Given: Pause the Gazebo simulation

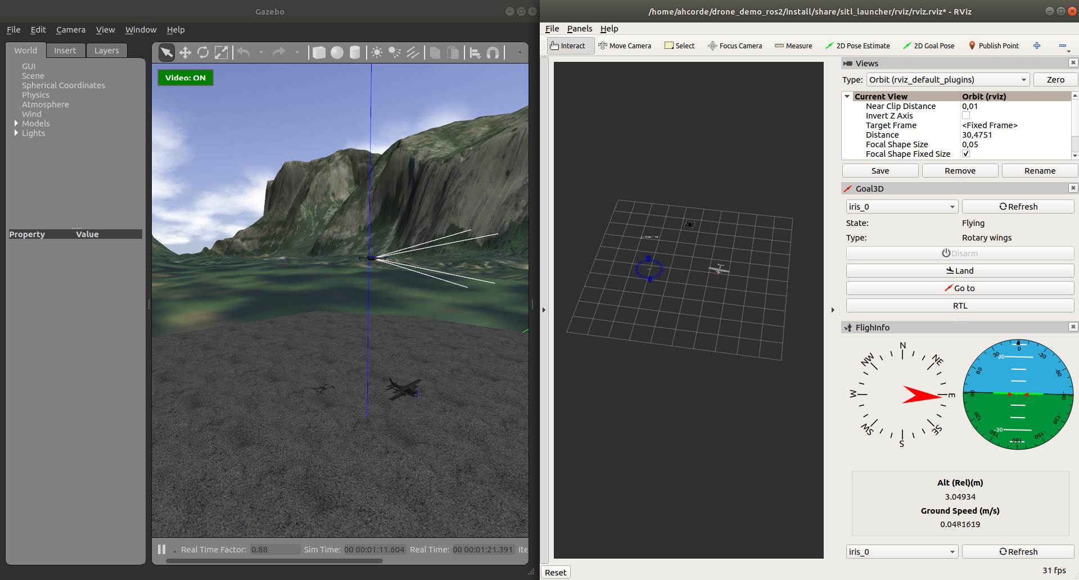Looking at the screenshot, I should [162, 549].
